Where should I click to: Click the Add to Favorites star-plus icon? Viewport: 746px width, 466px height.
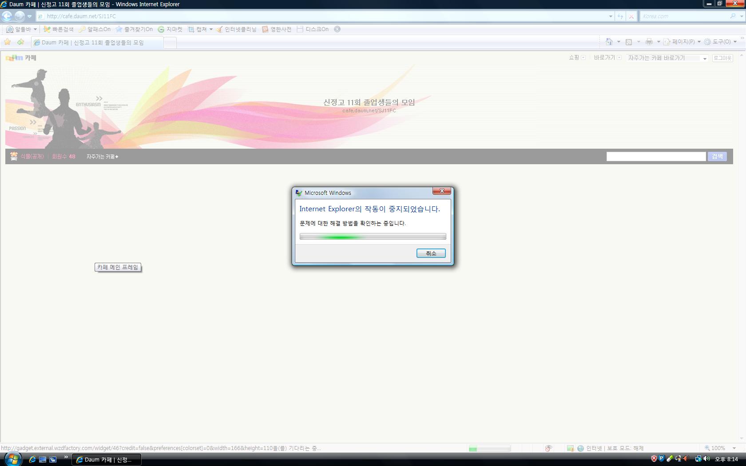(x=20, y=42)
